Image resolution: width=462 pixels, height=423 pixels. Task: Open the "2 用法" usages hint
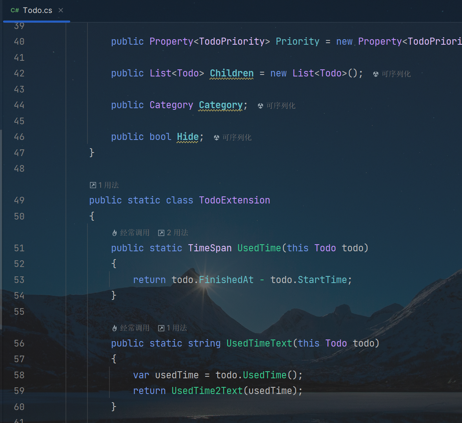point(178,233)
